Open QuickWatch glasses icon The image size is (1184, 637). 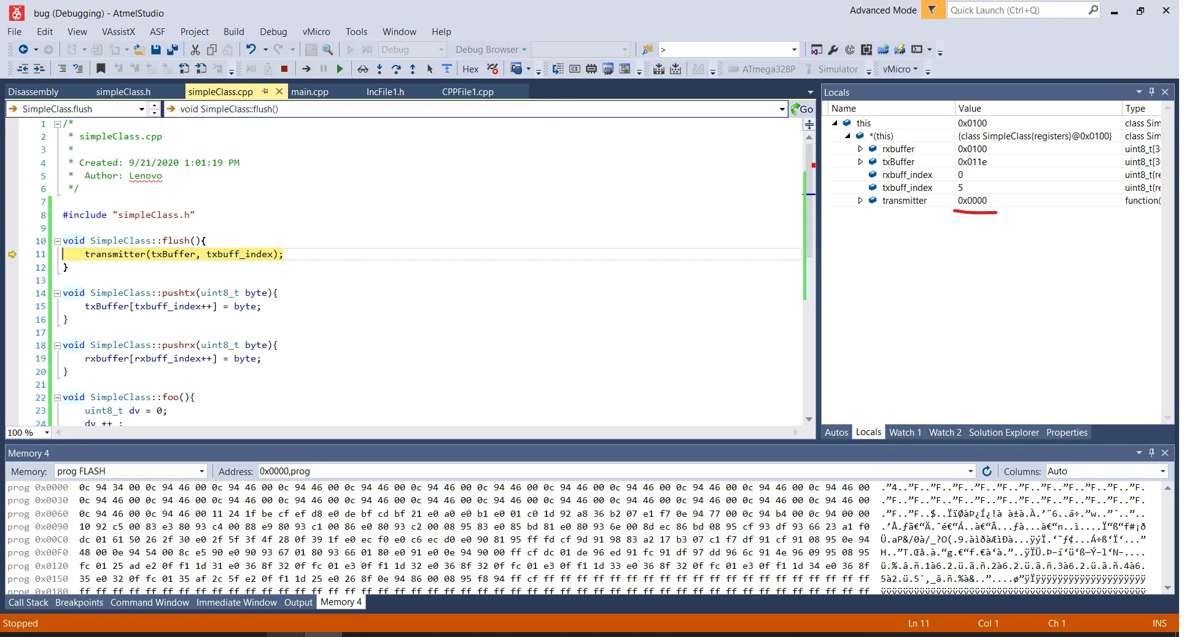pos(363,69)
